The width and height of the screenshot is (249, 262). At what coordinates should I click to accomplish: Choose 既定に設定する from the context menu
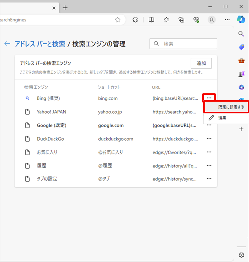click(x=226, y=107)
